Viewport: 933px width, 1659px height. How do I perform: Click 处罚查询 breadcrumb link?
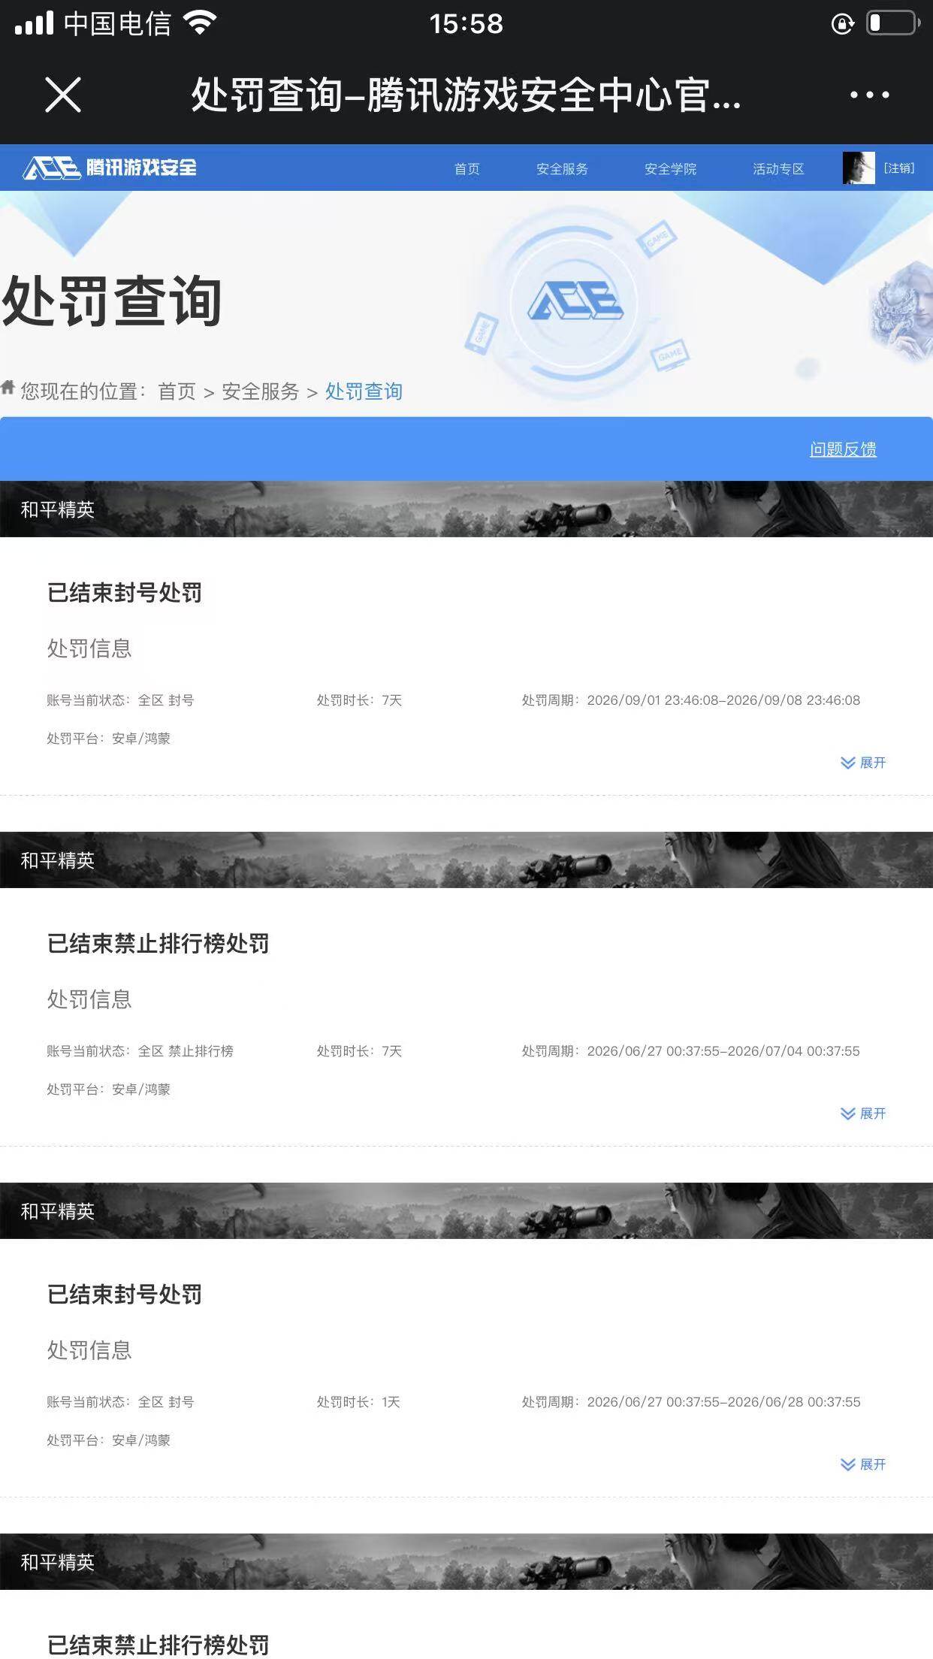pyautogui.click(x=364, y=391)
